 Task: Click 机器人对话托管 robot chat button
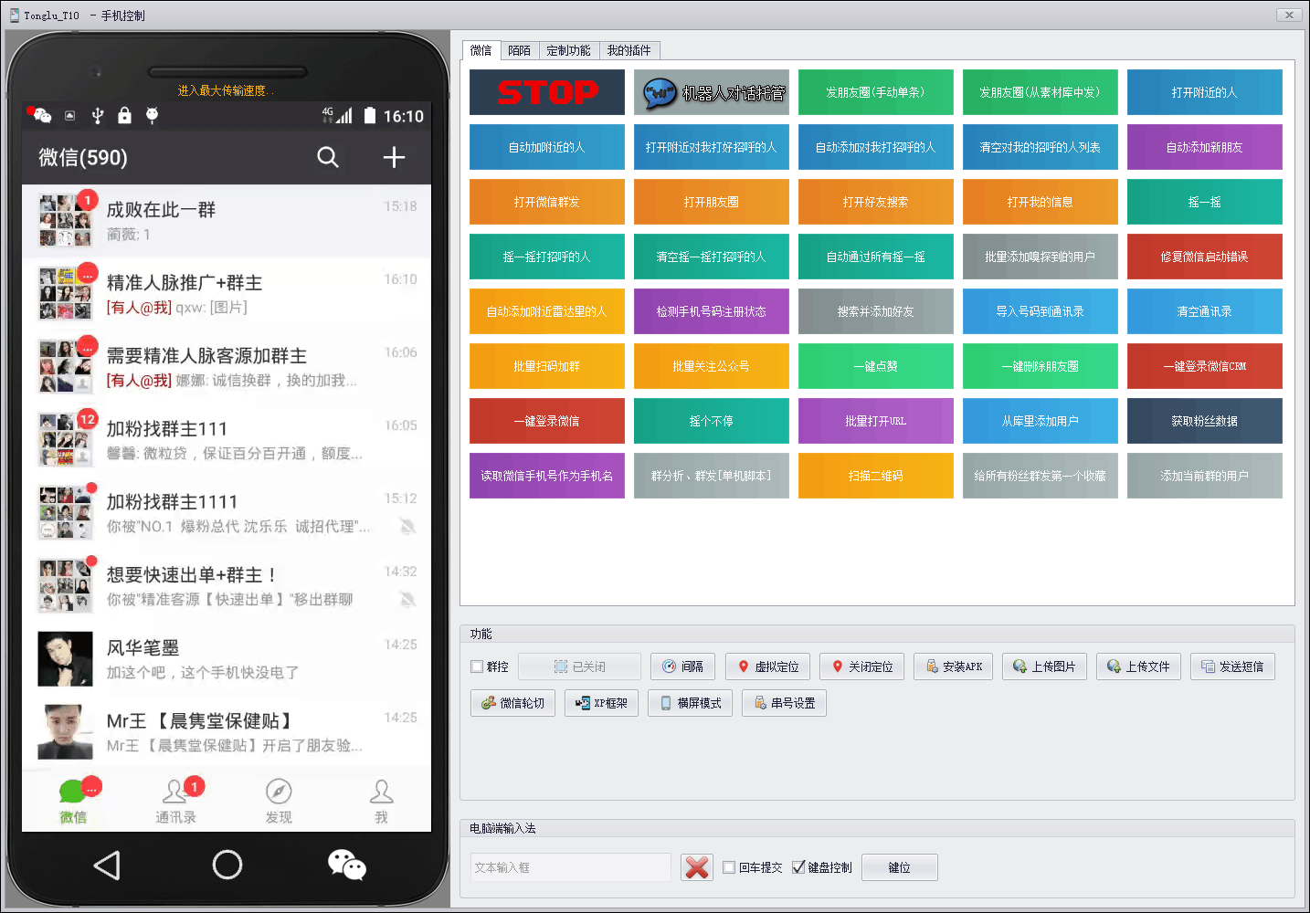[x=712, y=92]
